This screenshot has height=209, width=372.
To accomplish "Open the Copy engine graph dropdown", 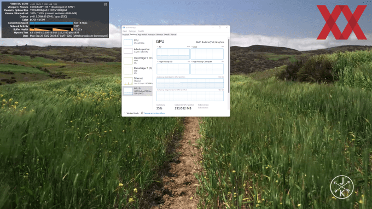I will point(194,47).
